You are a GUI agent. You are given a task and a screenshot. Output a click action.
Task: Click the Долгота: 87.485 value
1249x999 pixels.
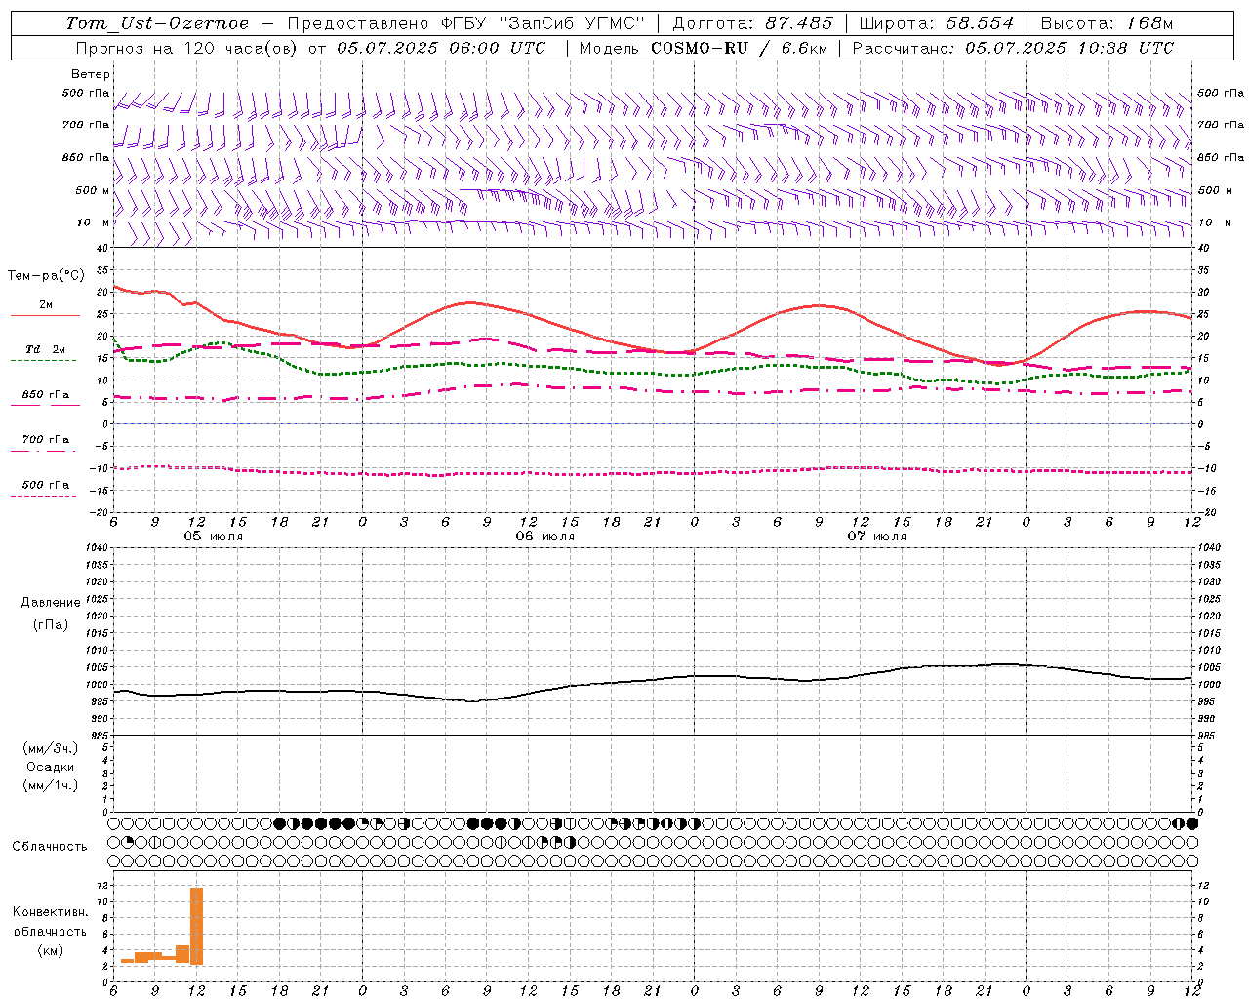pos(753,23)
